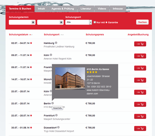The width and height of the screenshot is (155, 136).
Task: Click the four-star rating in hotel popup
Action: pyautogui.click(x=92, y=72)
